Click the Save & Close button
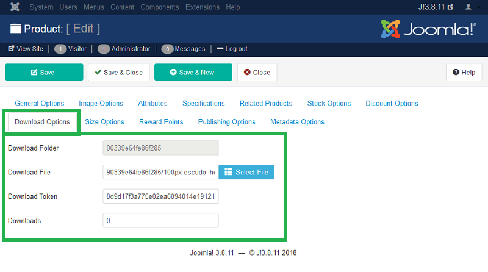Image resolution: width=488 pixels, height=272 pixels. [x=118, y=72]
